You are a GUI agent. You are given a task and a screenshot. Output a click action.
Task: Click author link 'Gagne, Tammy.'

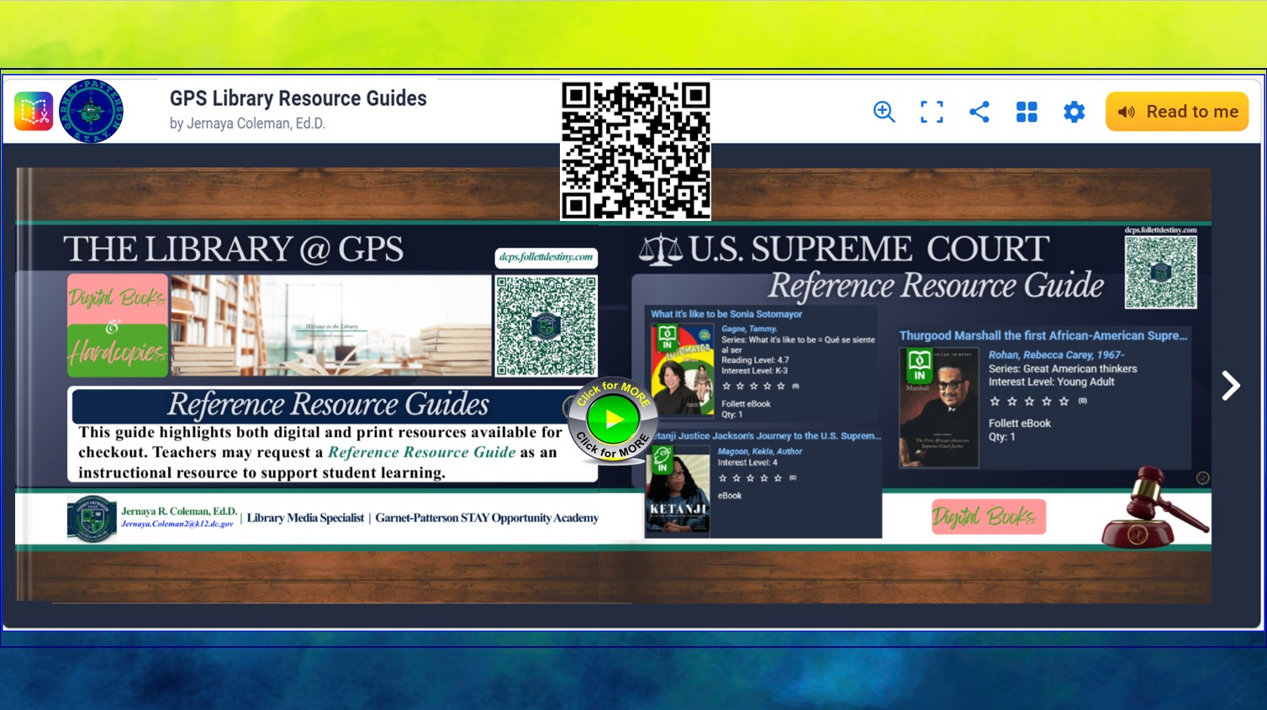749,329
